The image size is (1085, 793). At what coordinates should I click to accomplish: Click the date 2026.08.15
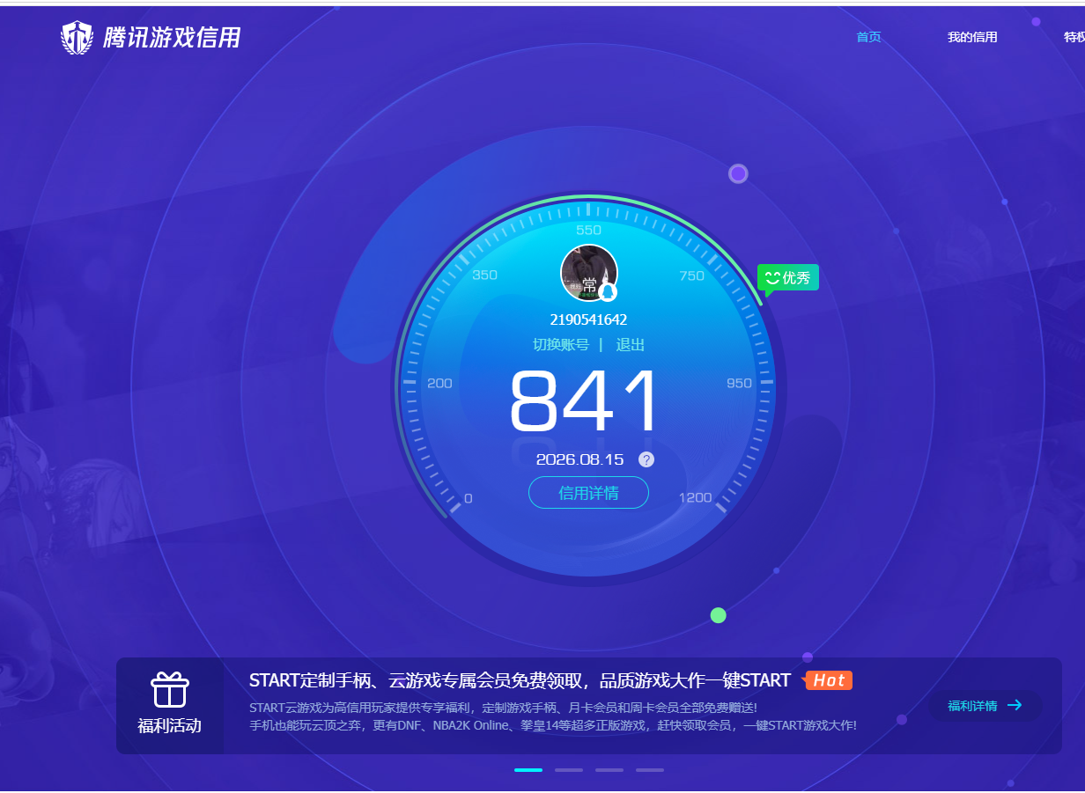579,459
